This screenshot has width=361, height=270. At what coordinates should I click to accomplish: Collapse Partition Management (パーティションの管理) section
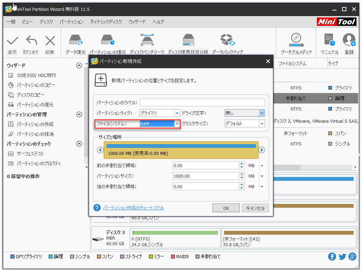point(79,114)
